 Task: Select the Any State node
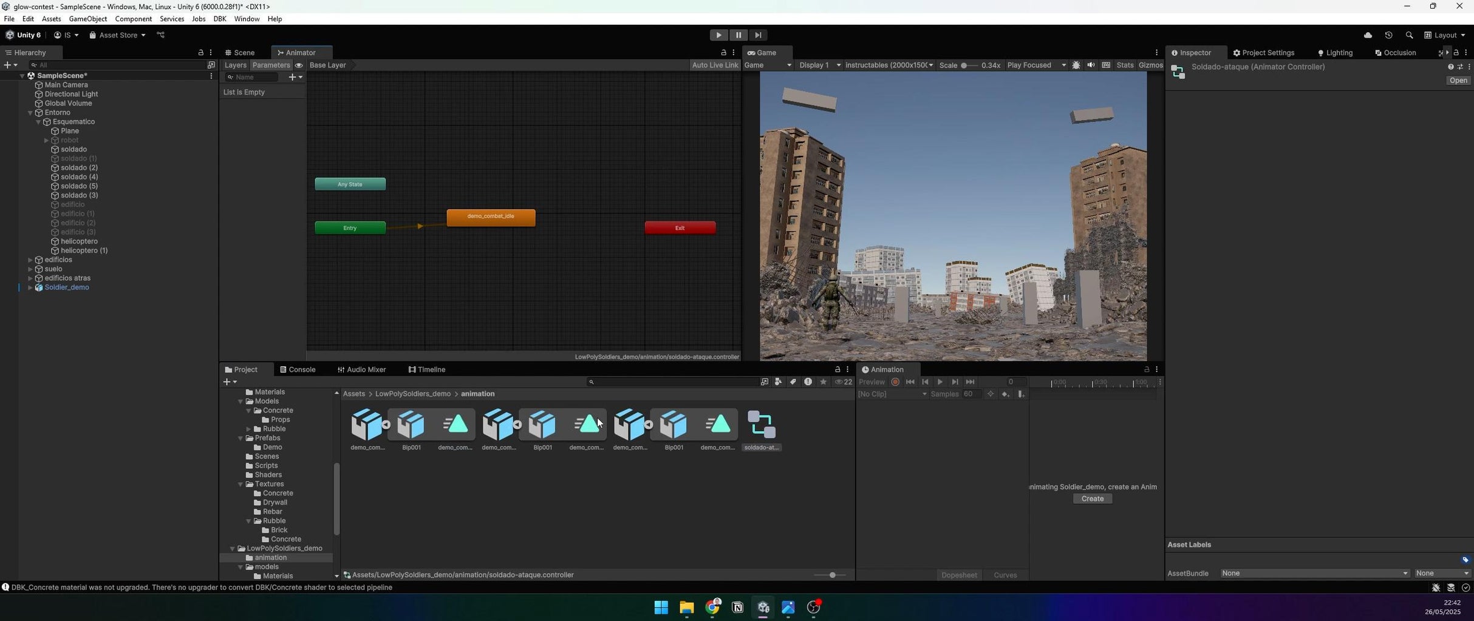[350, 184]
